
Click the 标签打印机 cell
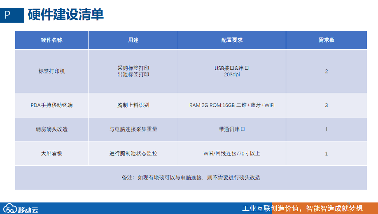[x=51, y=71]
